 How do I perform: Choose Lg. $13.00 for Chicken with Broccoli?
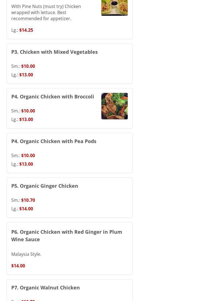pyautogui.click(x=26, y=119)
